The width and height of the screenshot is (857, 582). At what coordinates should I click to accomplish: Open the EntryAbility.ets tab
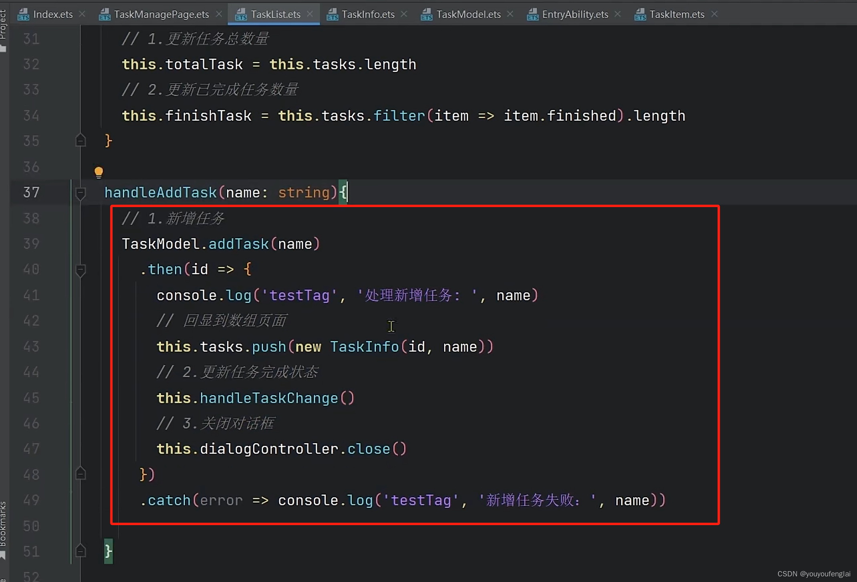click(x=575, y=14)
